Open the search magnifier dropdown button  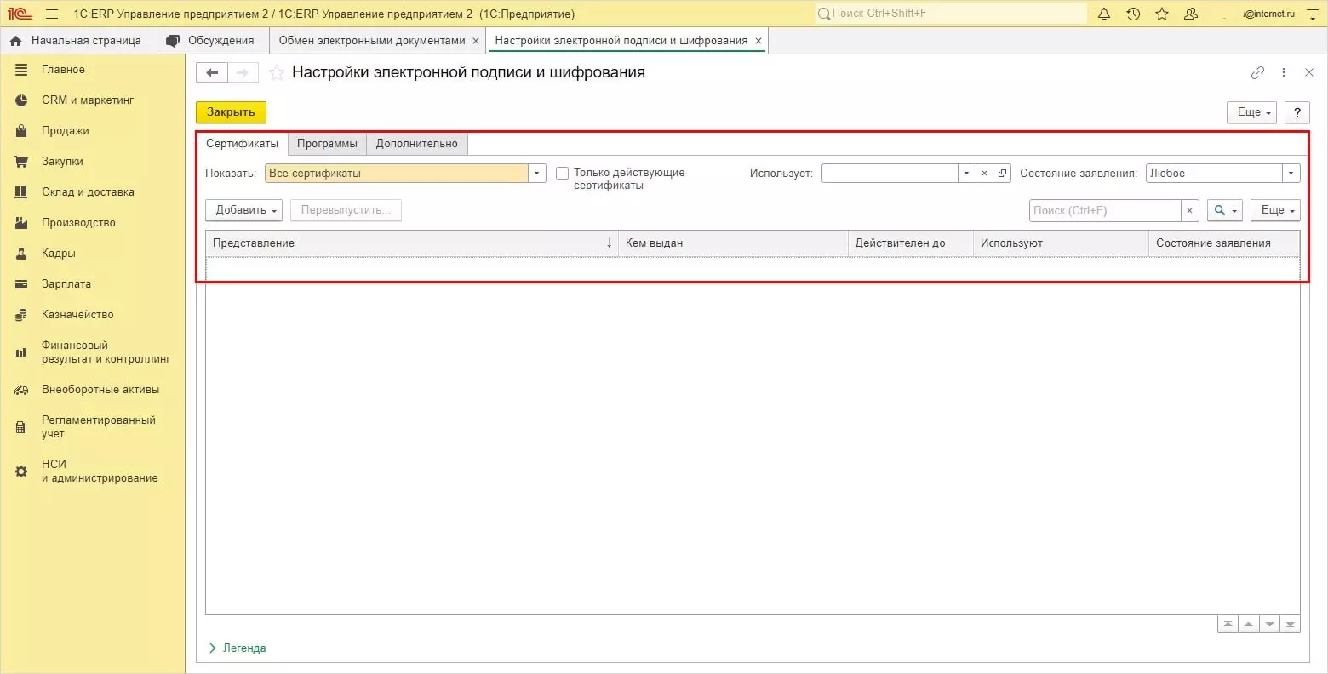1224,210
